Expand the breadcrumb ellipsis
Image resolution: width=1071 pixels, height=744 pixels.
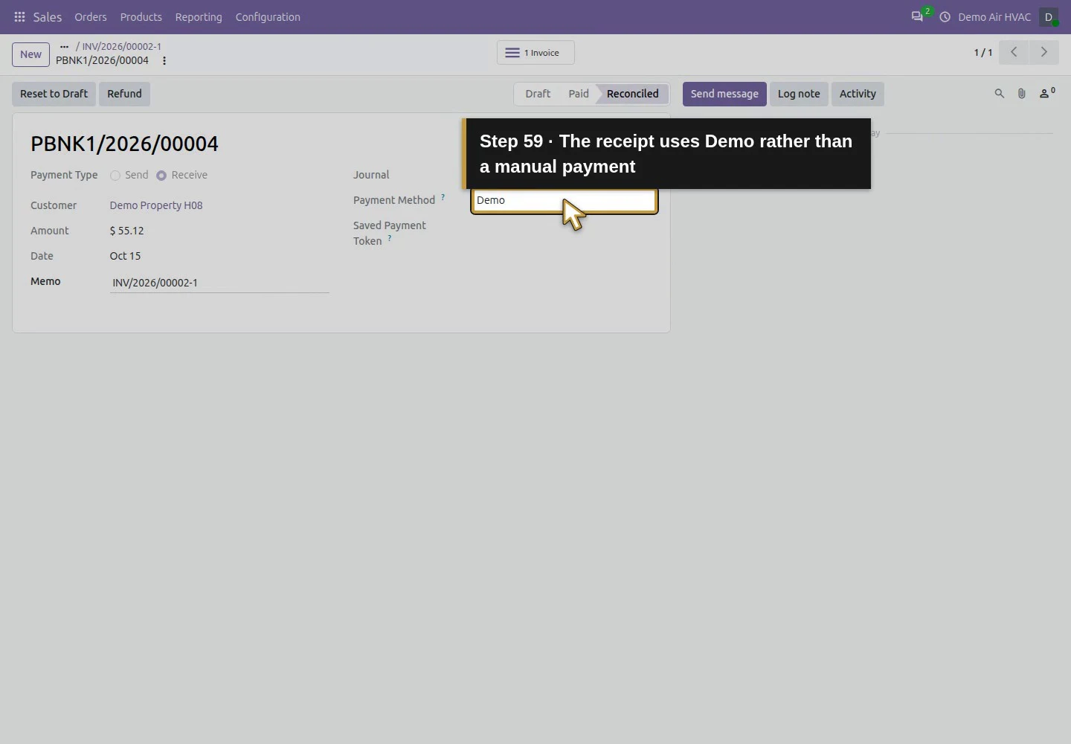click(x=64, y=46)
